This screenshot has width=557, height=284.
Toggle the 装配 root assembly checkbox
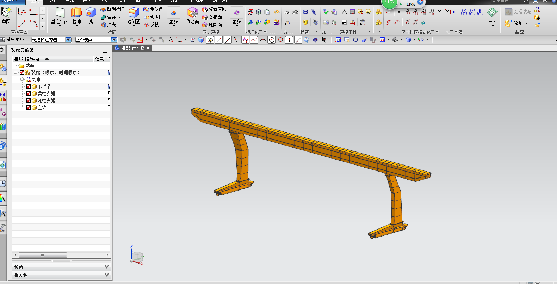22,72
